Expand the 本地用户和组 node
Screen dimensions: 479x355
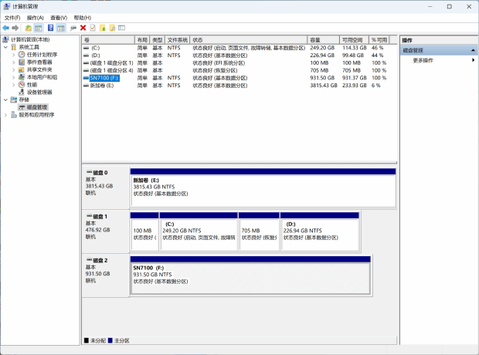[13, 77]
